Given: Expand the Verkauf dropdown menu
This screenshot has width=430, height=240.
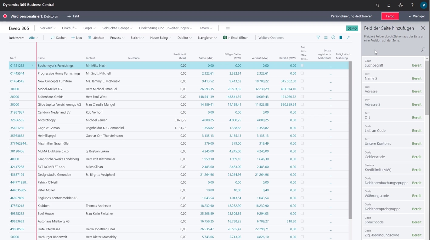Looking at the screenshot, I should click(x=48, y=28).
